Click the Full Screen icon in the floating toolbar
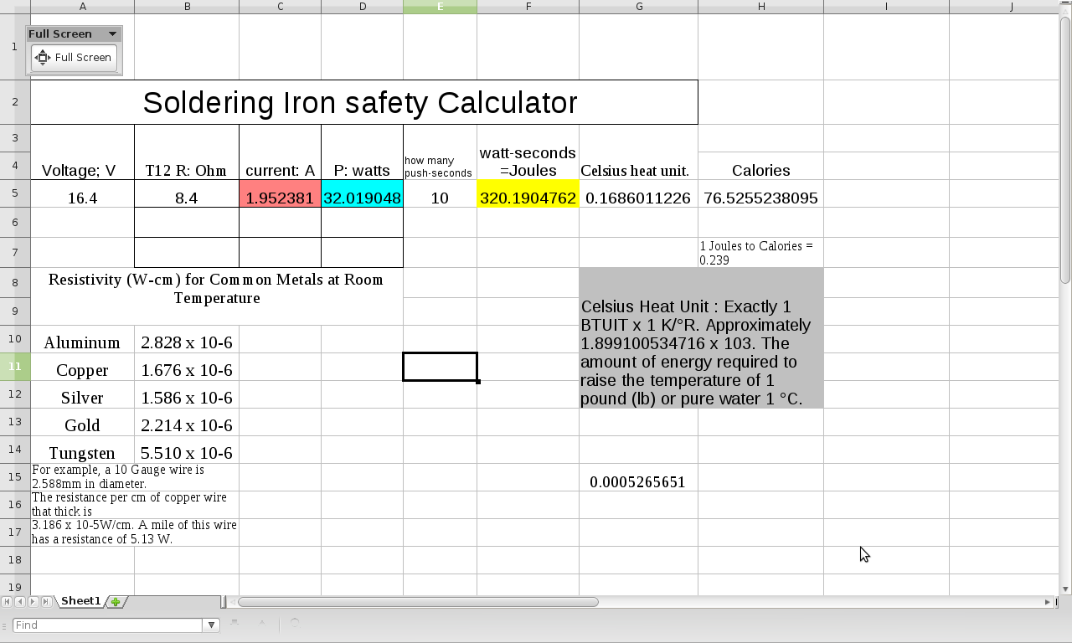 pos(43,58)
